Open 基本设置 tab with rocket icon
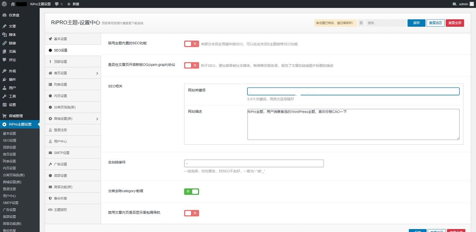Image resolution: width=476 pixels, height=232 pixels. click(72, 39)
